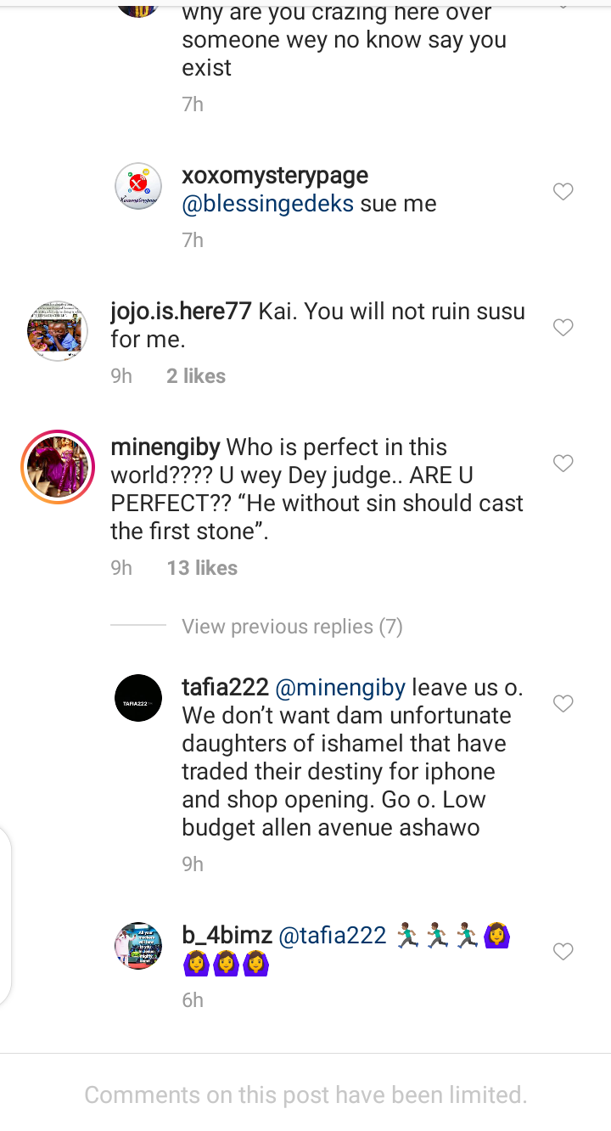
Task: Open jojo.is.here77 username
Action: 181,312
